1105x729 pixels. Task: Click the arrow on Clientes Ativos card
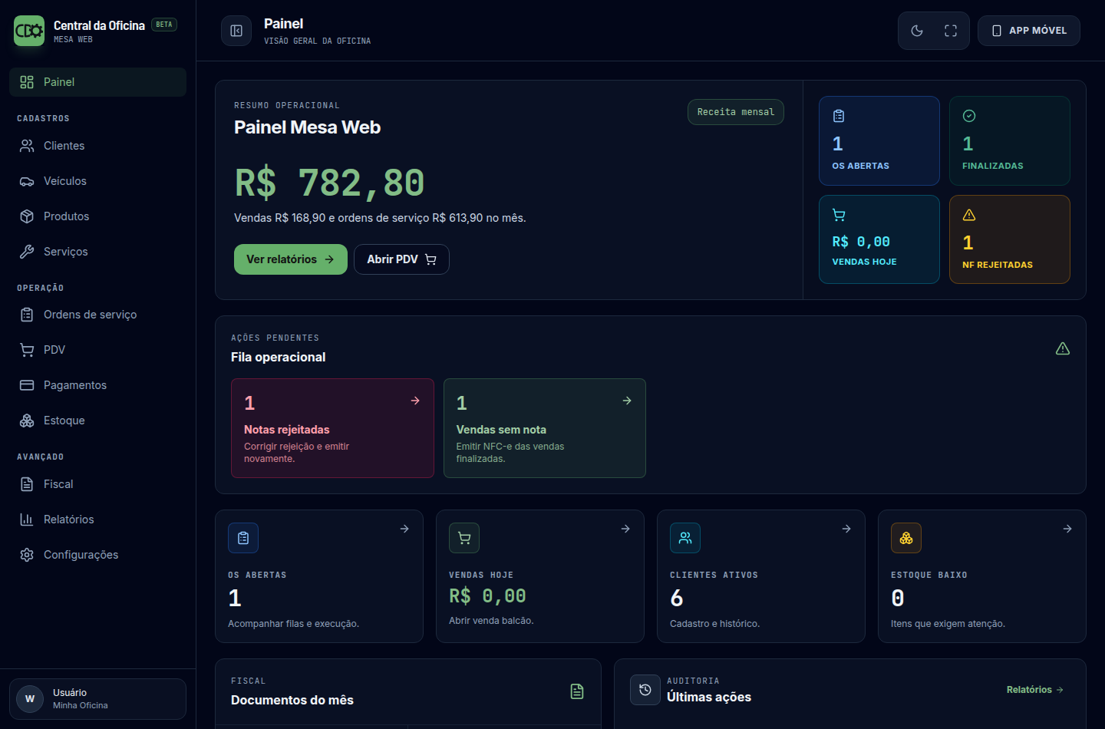tap(846, 529)
